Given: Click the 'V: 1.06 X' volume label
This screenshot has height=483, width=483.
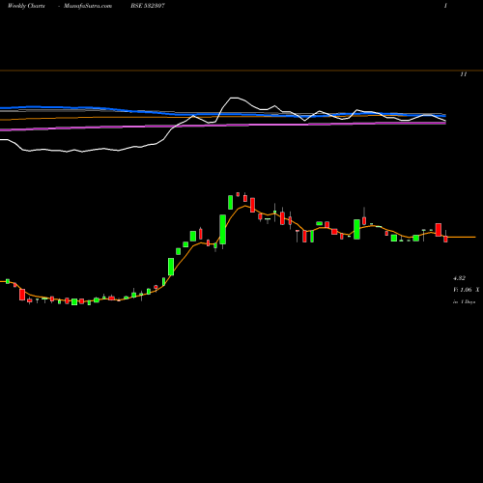Looking at the screenshot, I should [x=467, y=290].
